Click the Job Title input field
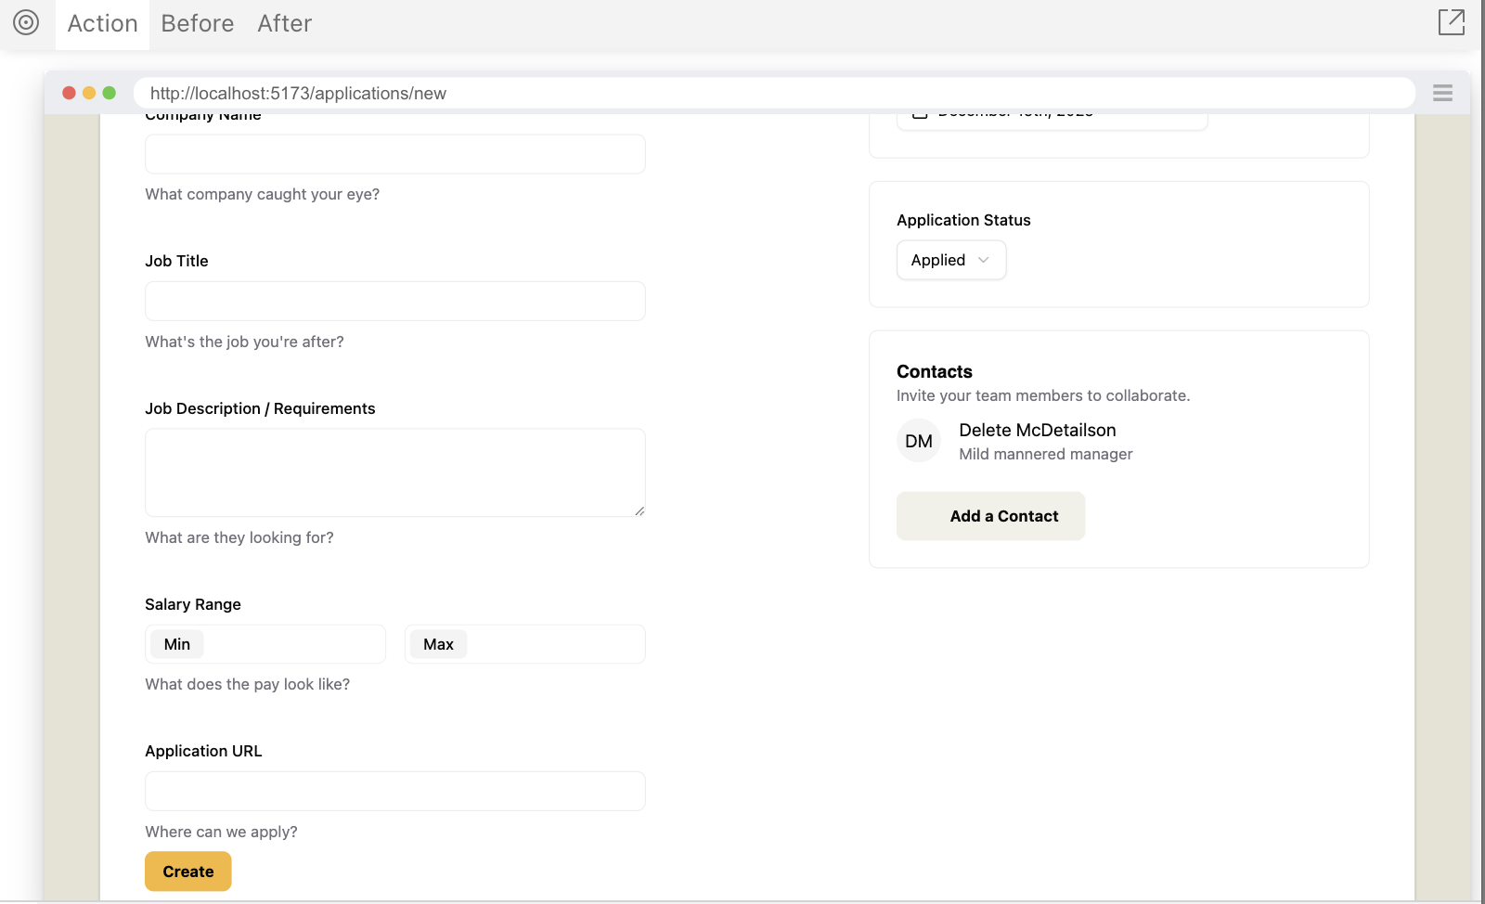Viewport: 1485px width, 904px height. (x=394, y=301)
